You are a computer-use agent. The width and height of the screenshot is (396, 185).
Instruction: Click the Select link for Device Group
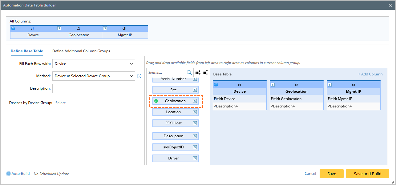click(x=60, y=103)
